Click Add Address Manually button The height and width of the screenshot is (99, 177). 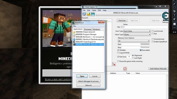pyautogui.click(x=158, y=68)
